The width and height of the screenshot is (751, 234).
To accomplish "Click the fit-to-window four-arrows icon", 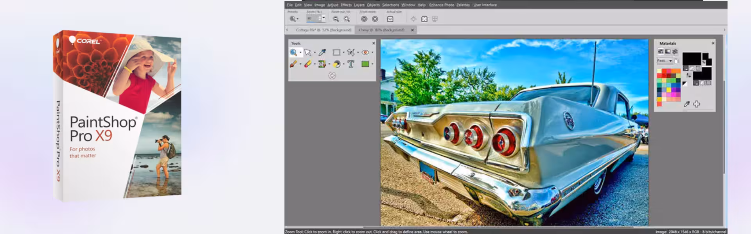I will pos(424,19).
